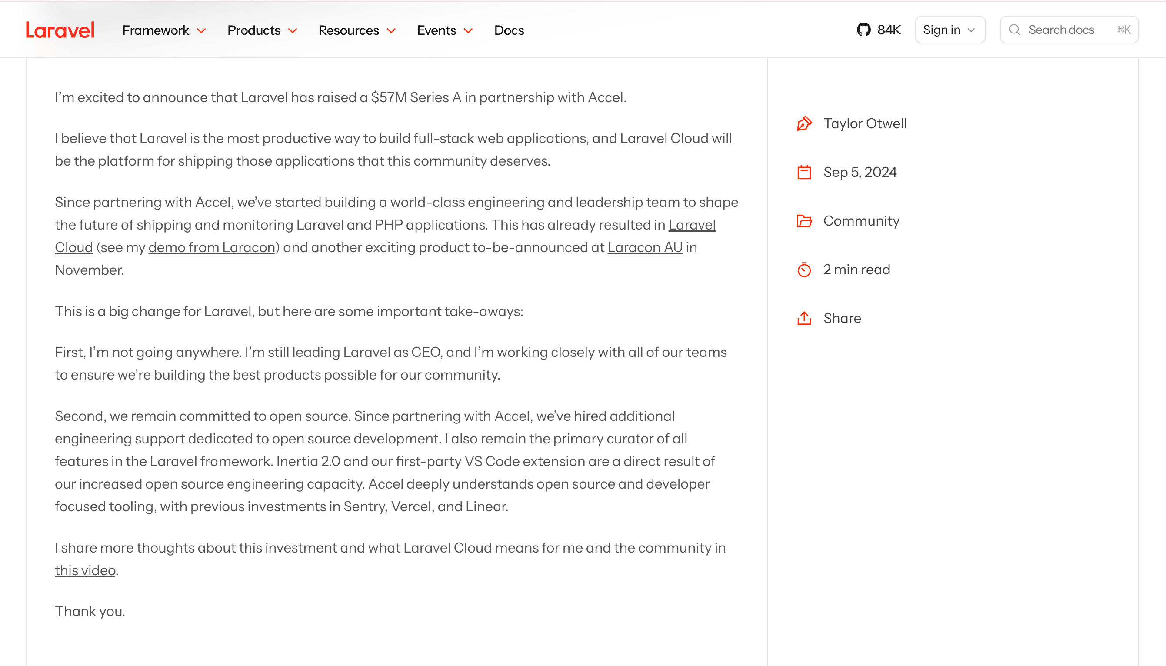Open the demo from Laracon link
The image size is (1166, 666).
pyautogui.click(x=211, y=247)
